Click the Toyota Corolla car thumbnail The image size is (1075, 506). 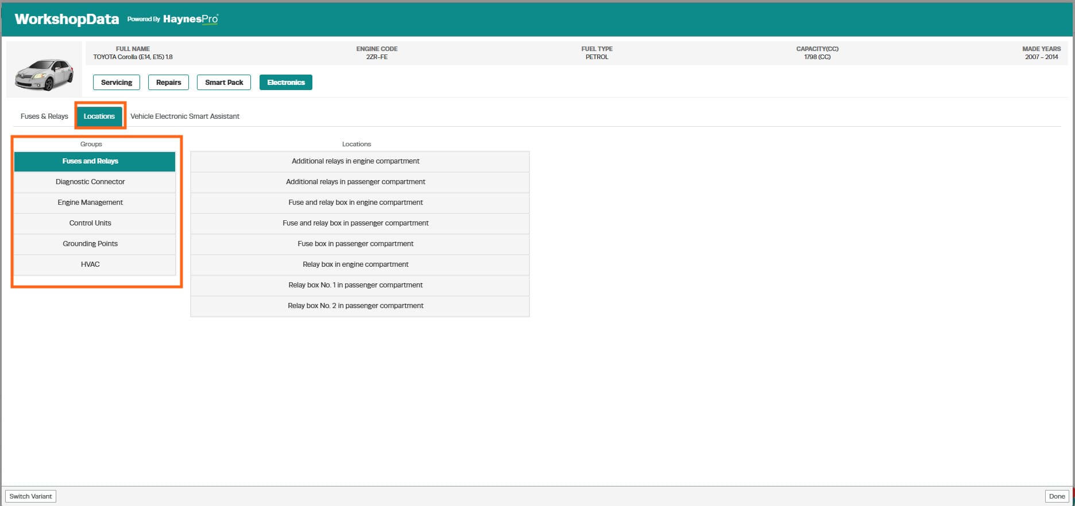[x=44, y=75]
